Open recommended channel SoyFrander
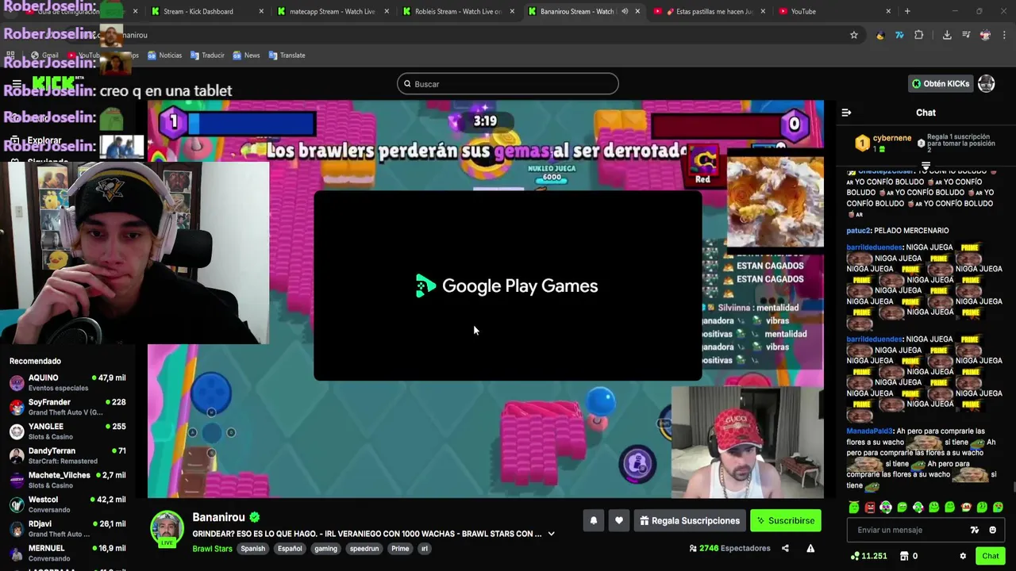This screenshot has height=571, width=1016. tap(67, 407)
